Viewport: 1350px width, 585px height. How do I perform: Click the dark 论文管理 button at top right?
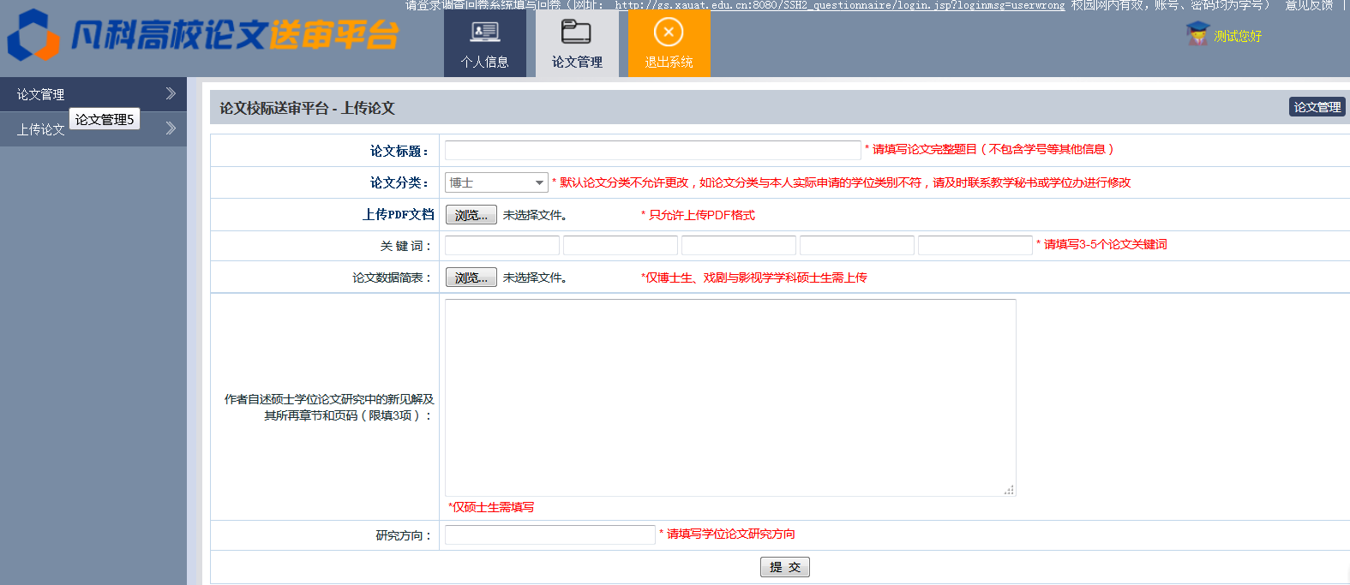[1317, 107]
